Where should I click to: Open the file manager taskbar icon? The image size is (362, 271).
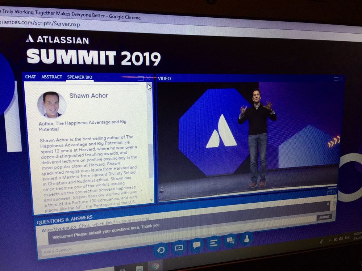click(x=140, y=268)
